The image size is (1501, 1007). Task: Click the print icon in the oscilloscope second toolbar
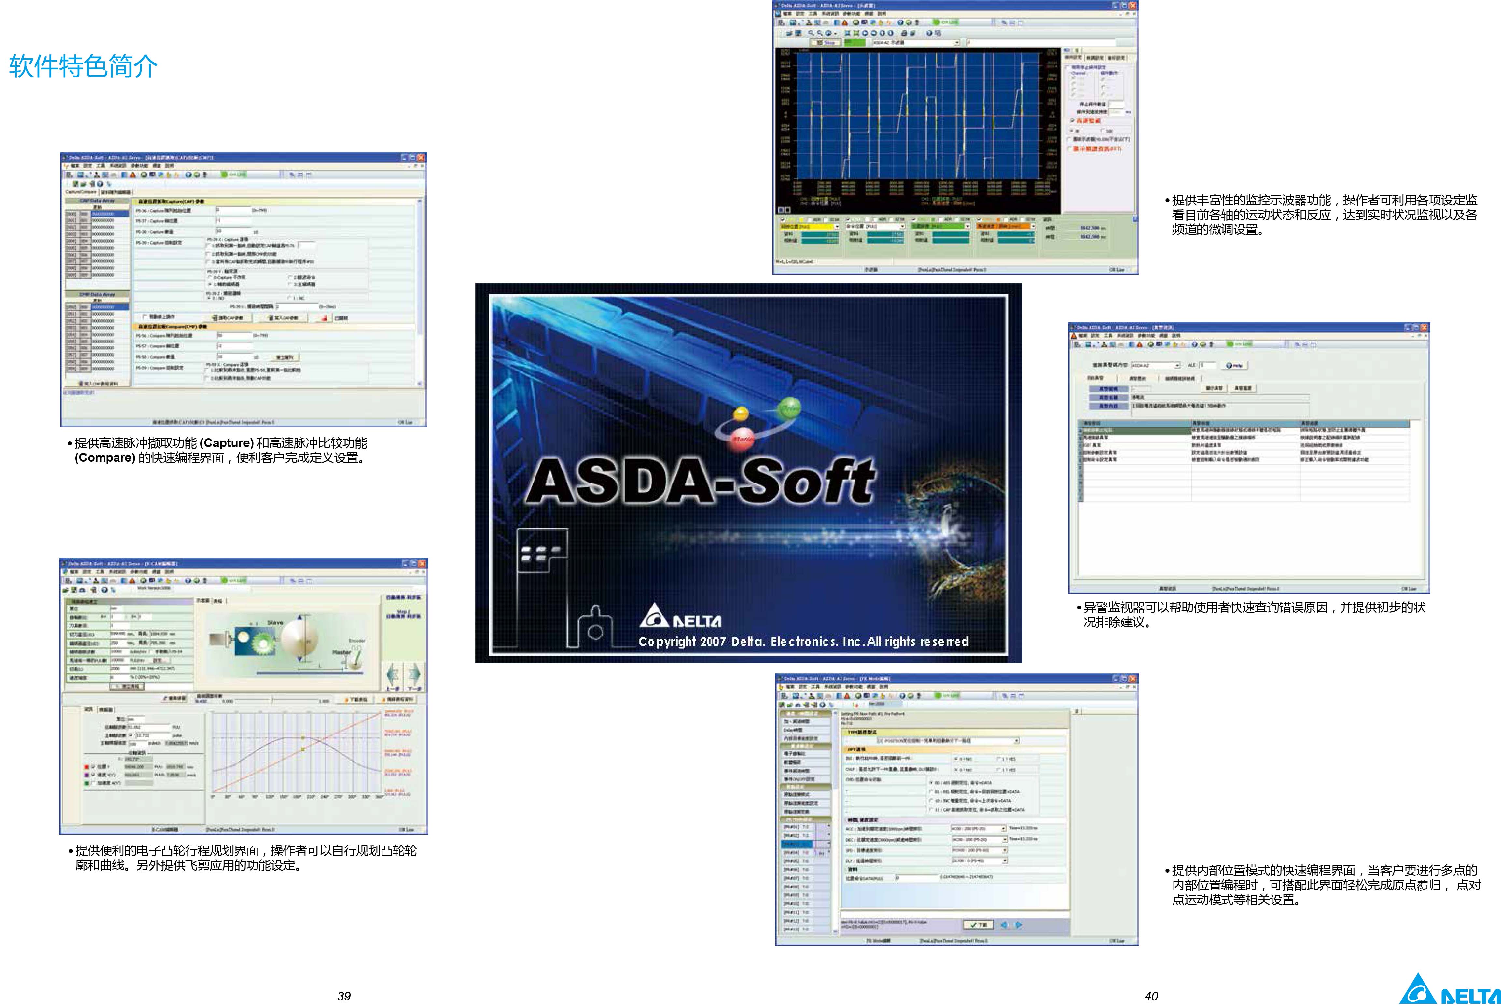(x=904, y=33)
